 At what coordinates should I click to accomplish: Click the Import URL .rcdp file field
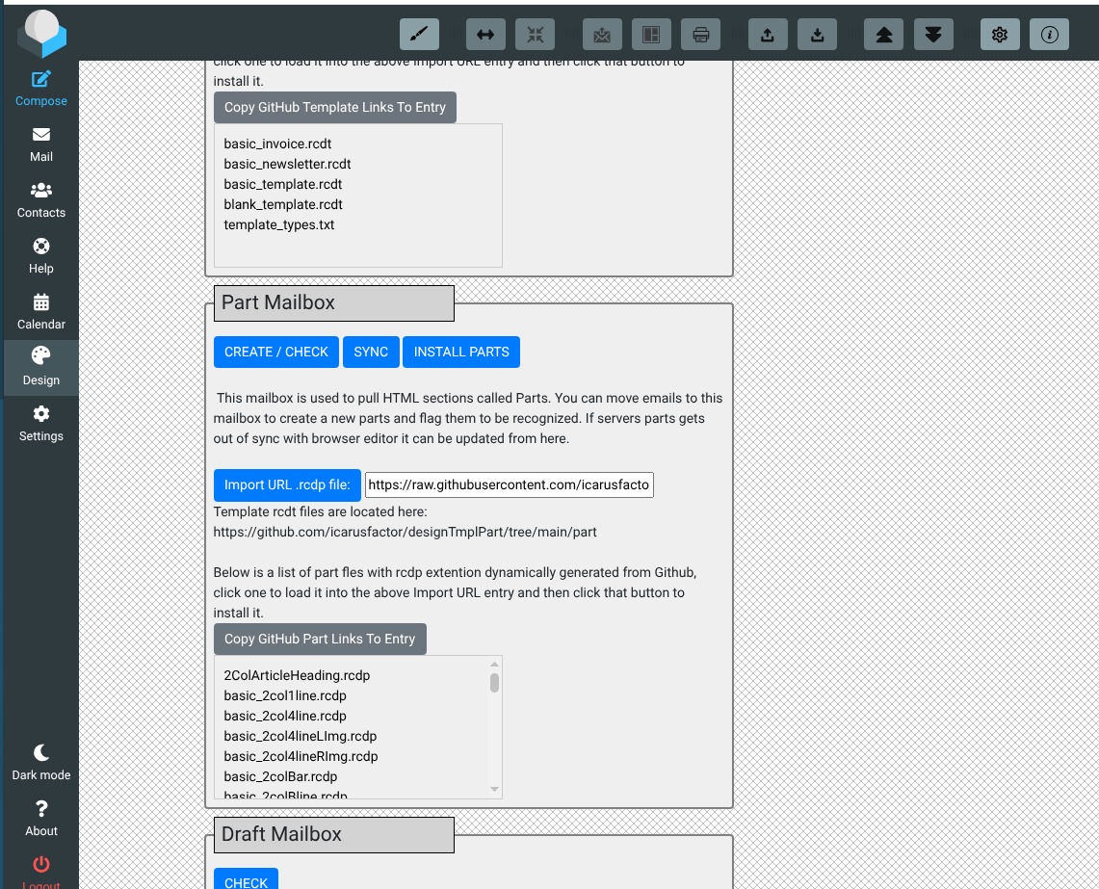(509, 484)
